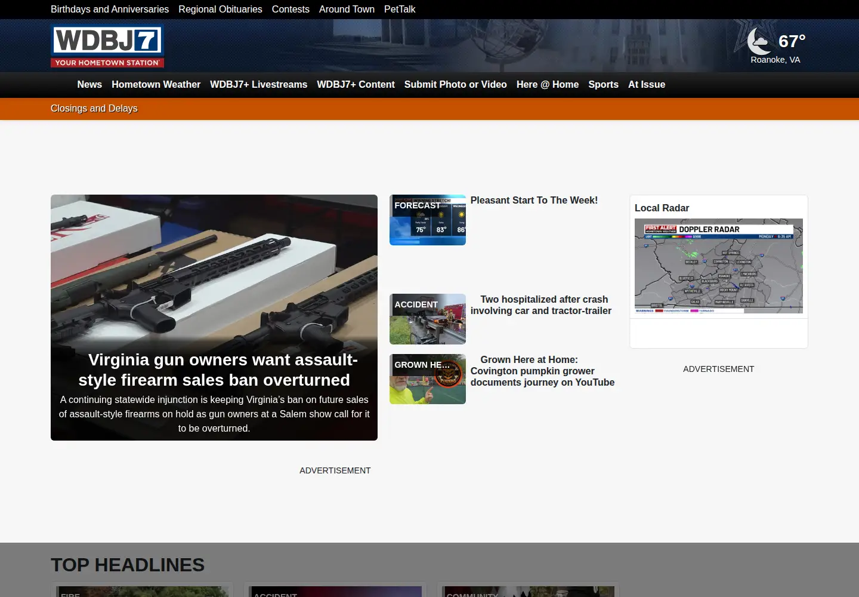
Task: Visit the Around Town page
Action: click(347, 9)
